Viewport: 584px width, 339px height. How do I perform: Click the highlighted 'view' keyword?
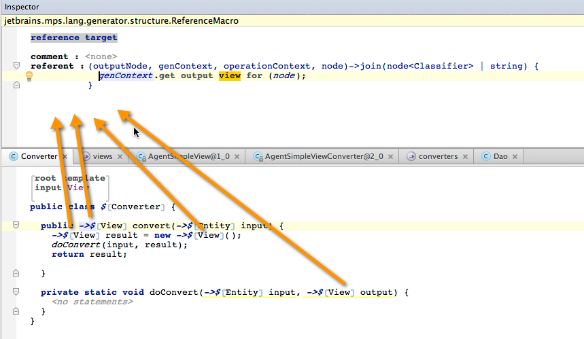(229, 75)
